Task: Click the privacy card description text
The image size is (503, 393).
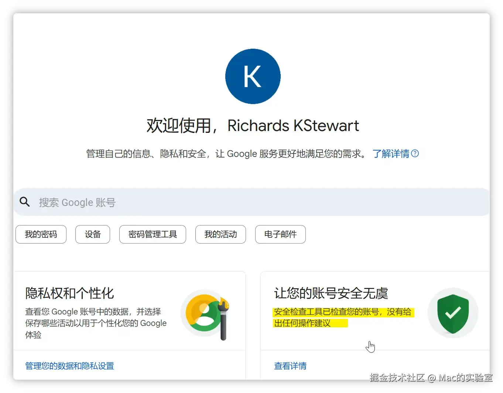Action: click(96, 323)
